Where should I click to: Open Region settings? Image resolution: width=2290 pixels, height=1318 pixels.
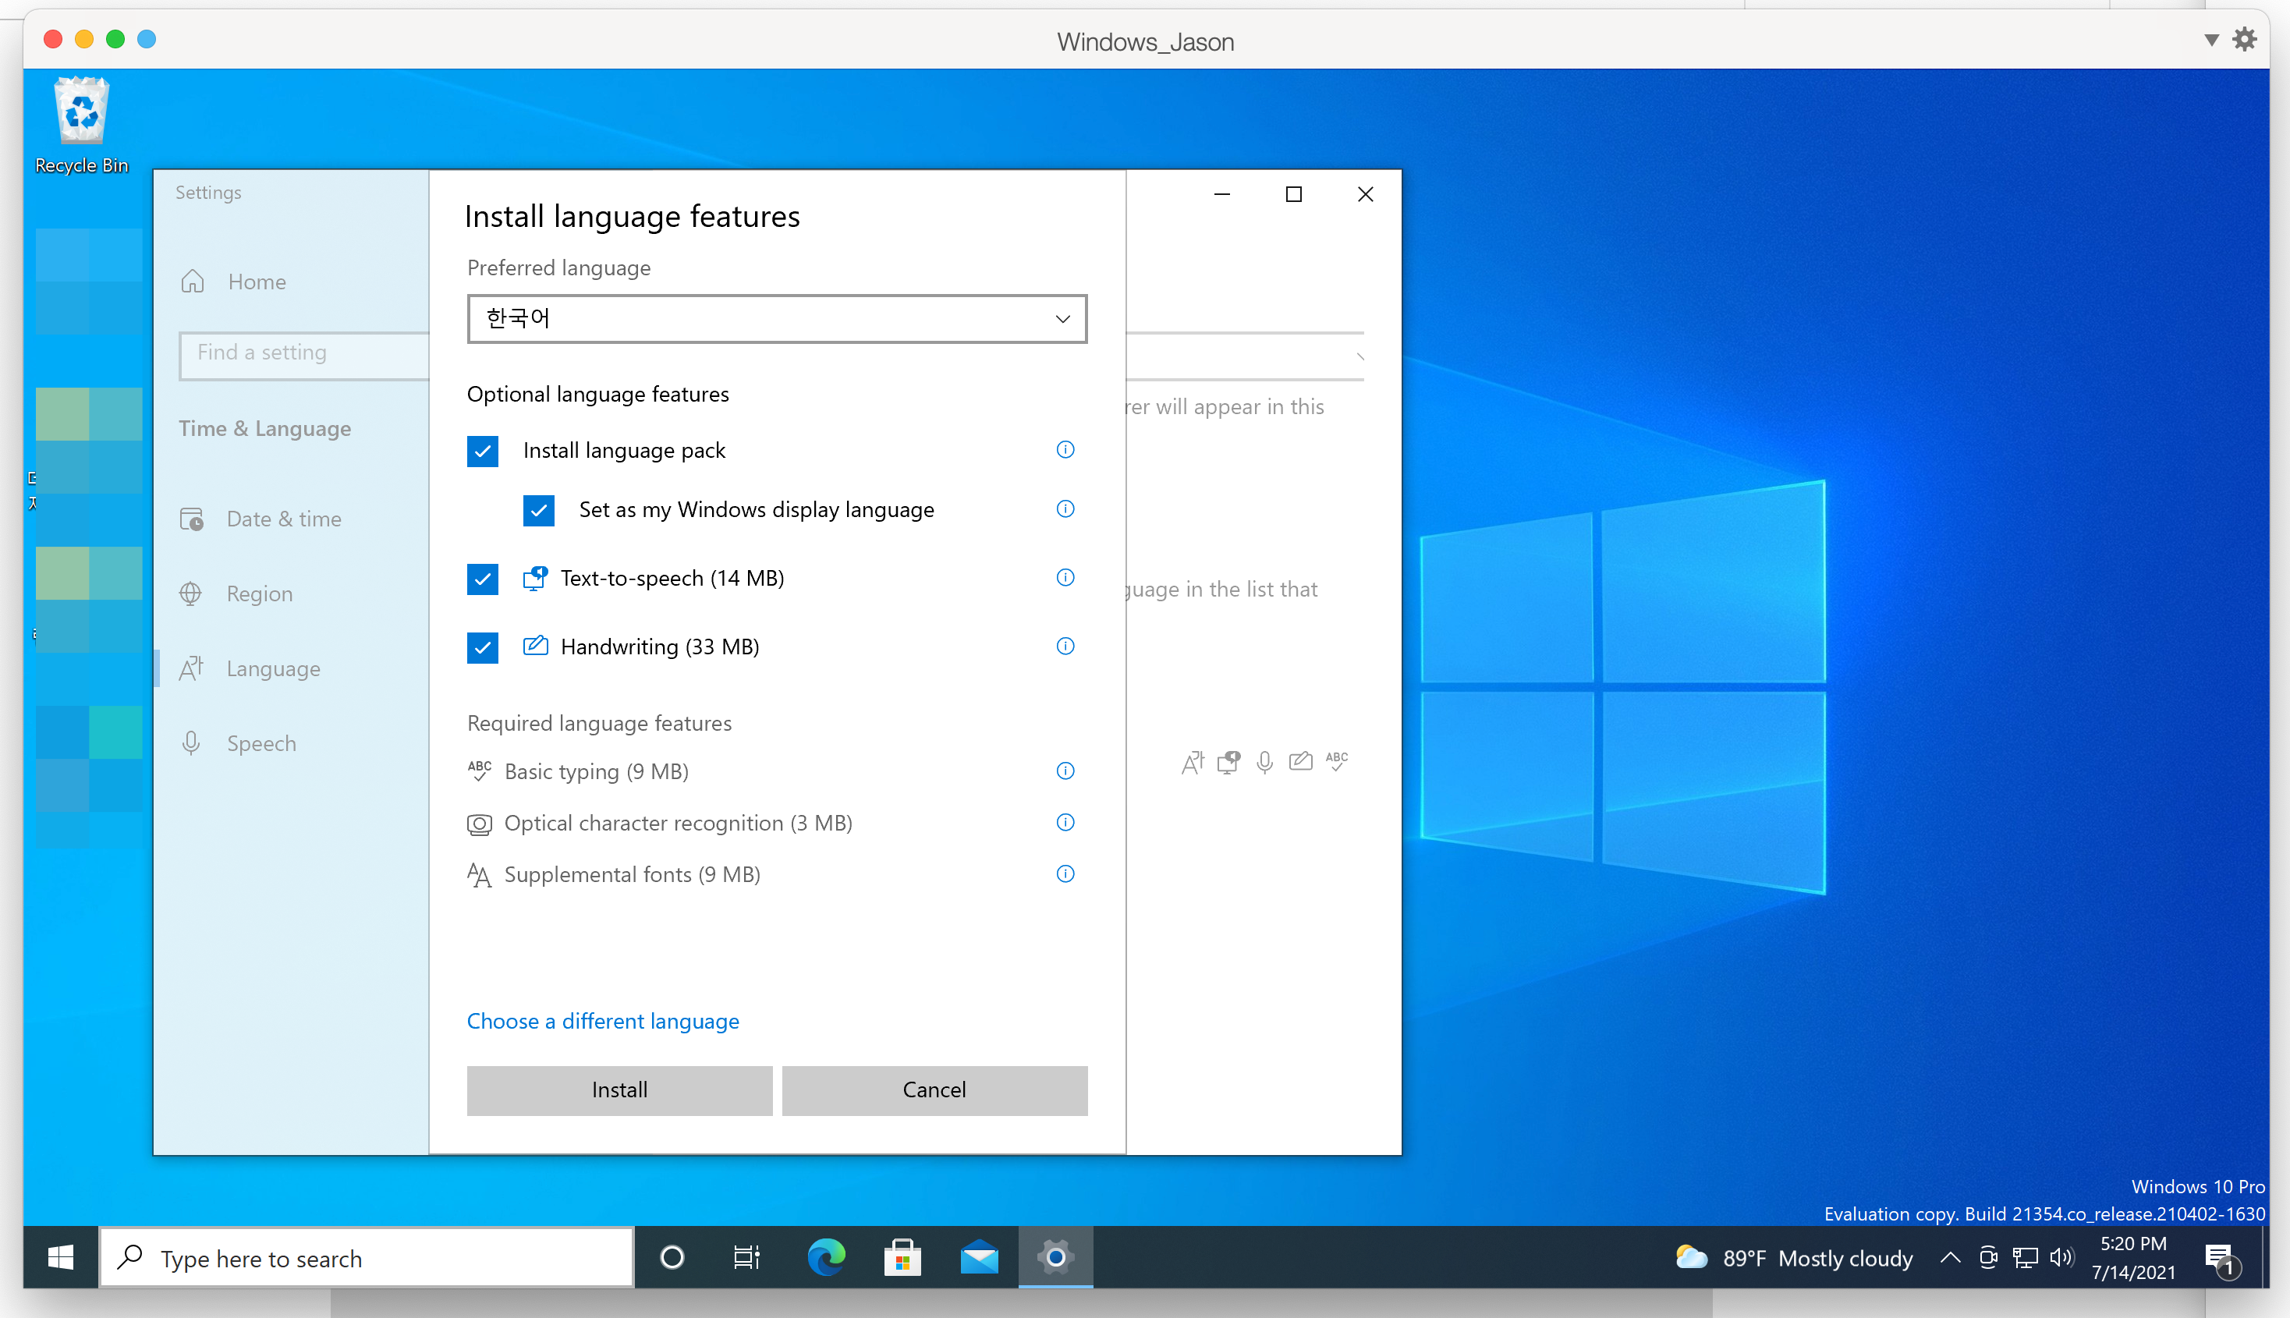tap(236, 593)
